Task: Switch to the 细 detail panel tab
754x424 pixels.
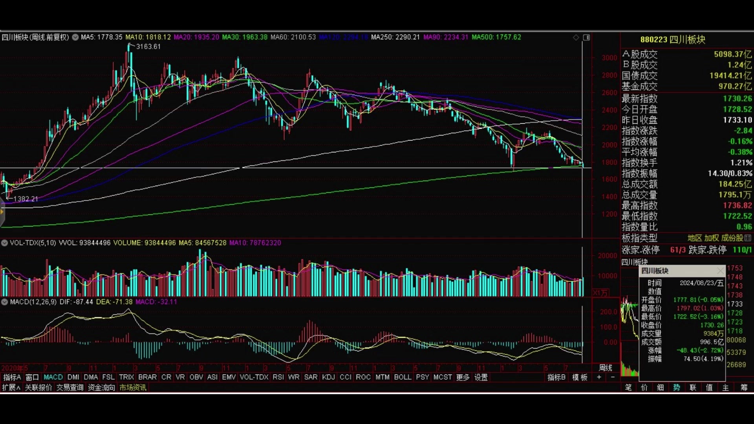Action: pos(661,387)
